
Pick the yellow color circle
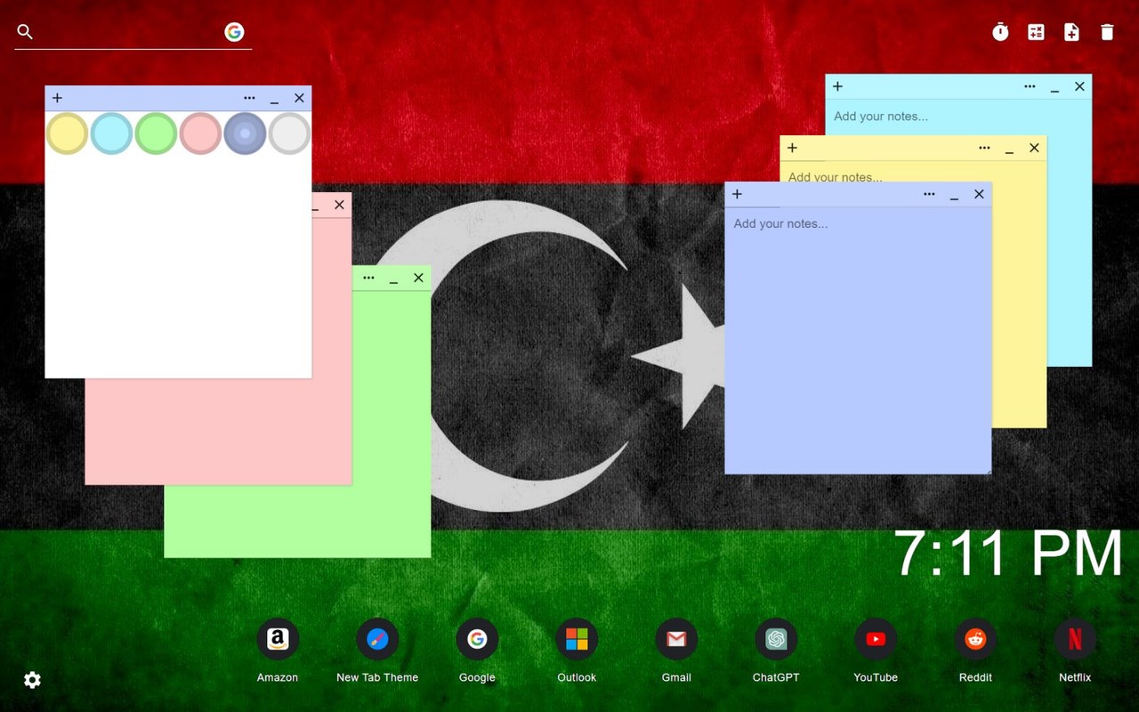pos(67,133)
